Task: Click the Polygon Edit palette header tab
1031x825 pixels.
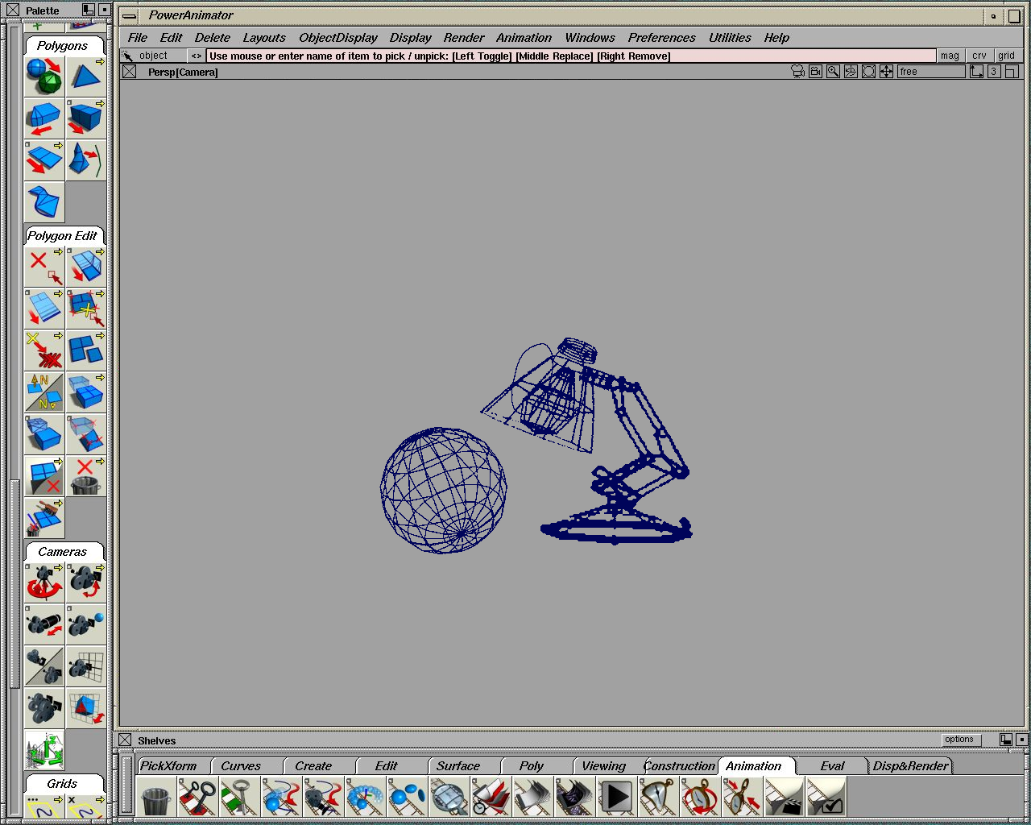Action: point(63,235)
